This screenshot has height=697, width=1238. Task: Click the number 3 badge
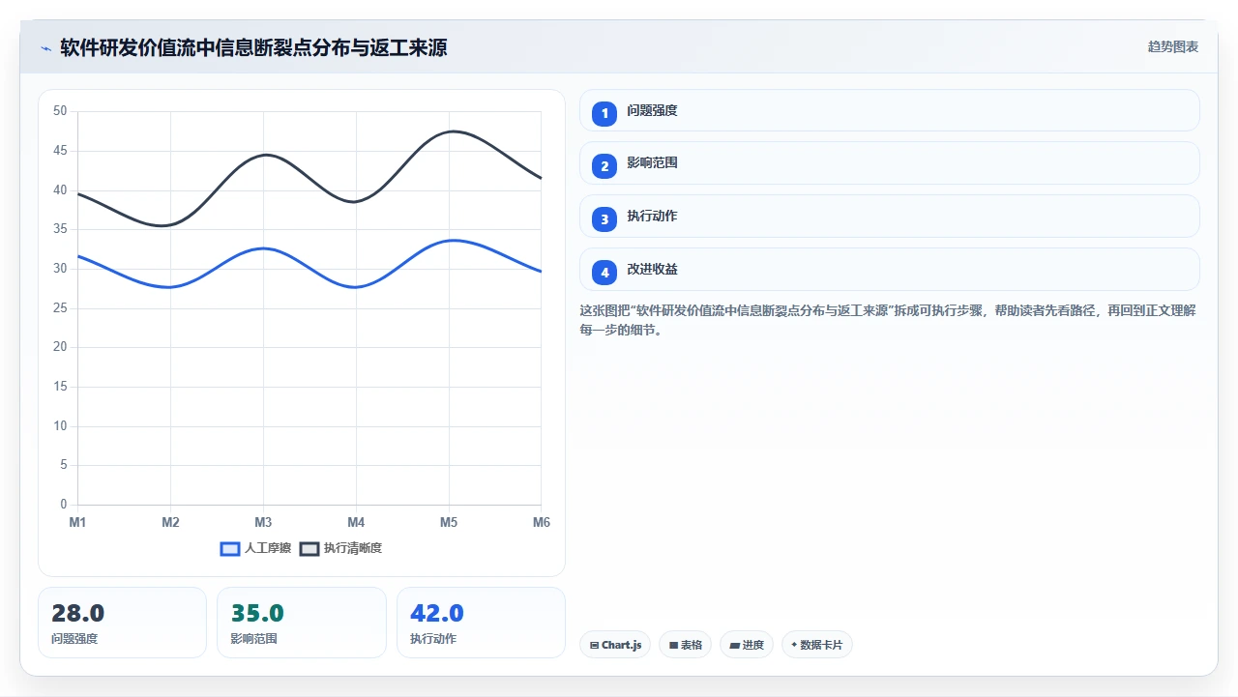click(x=604, y=219)
